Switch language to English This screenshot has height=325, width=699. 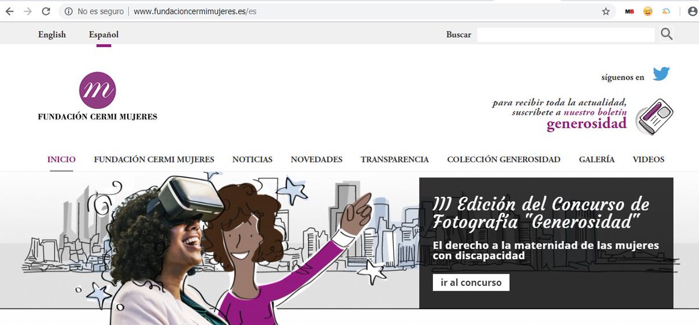click(x=52, y=34)
